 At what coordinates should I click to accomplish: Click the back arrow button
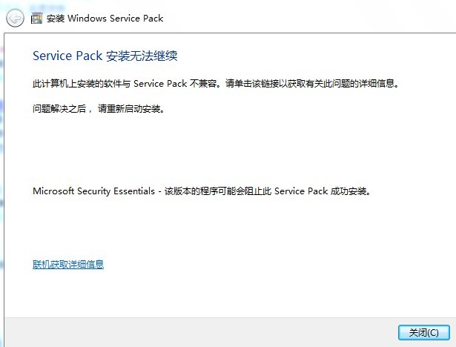click(x=15, y=19)
